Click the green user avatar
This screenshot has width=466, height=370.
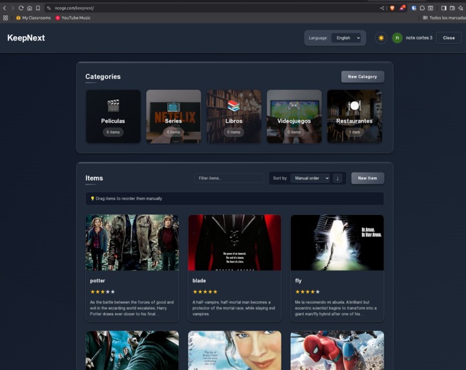(x=397, y=38)
